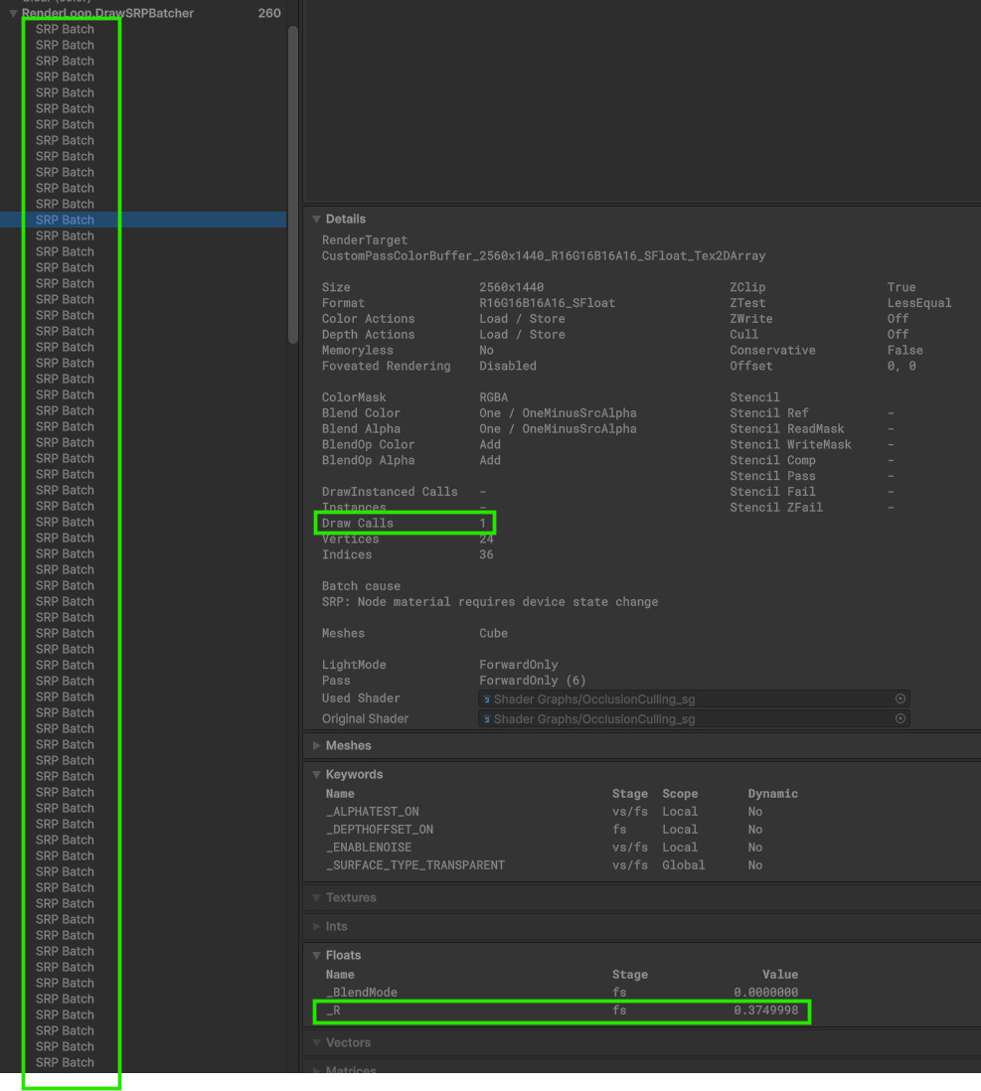The width and height of the screenshot is (981, 1091).
Task: Select the first SRP Batch under DrawSRPBatcher
Action: (x=65, y=29)
